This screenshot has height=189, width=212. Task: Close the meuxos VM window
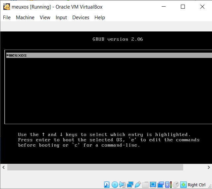click(202, 7)
